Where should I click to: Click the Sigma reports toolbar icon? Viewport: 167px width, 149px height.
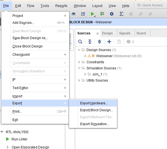click(121, 14)
